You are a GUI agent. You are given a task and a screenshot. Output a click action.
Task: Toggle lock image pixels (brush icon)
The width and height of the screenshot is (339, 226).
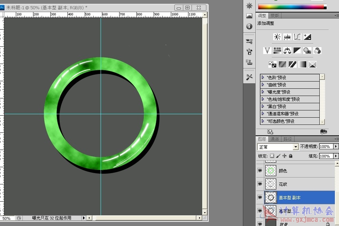click(278, 156)
